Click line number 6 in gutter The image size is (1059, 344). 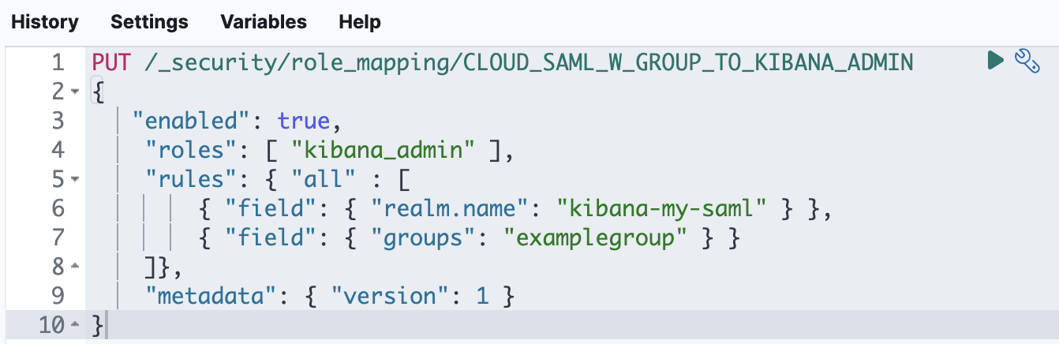56,209
